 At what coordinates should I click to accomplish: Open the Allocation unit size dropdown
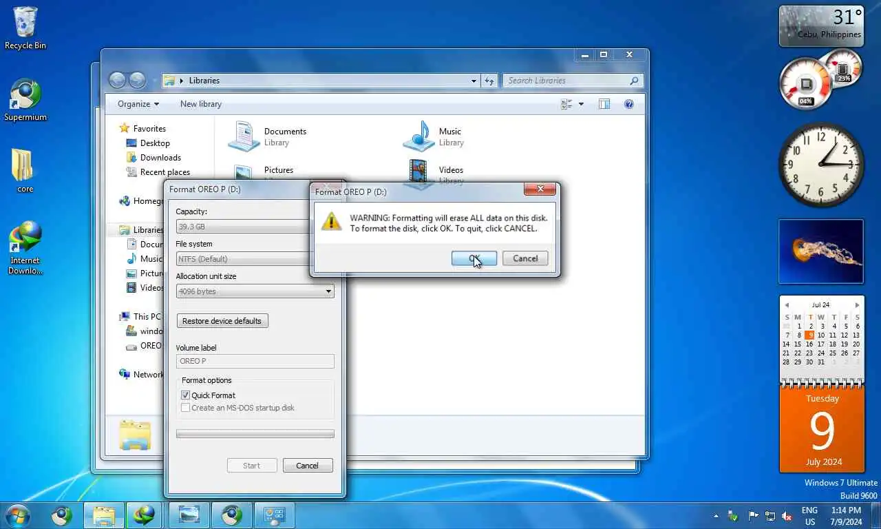pos(255,291)
